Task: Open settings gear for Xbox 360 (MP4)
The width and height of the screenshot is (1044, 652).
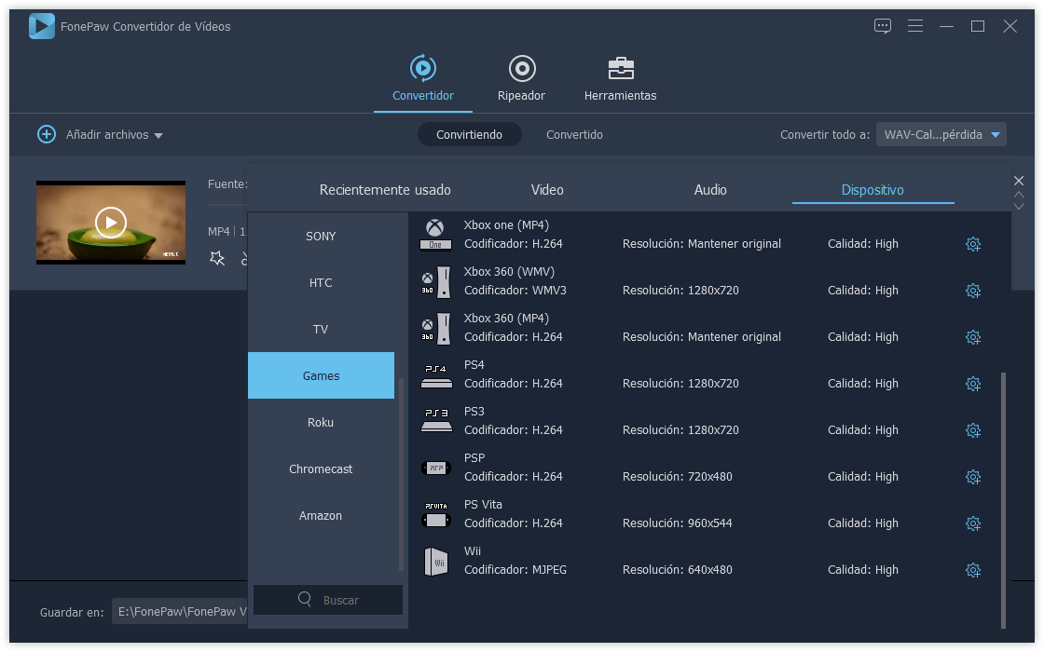Action: 973,337
